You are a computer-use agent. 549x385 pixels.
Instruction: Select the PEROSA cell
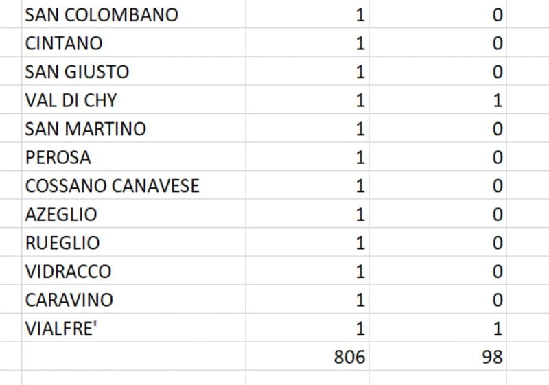click(x=58, y=158)
